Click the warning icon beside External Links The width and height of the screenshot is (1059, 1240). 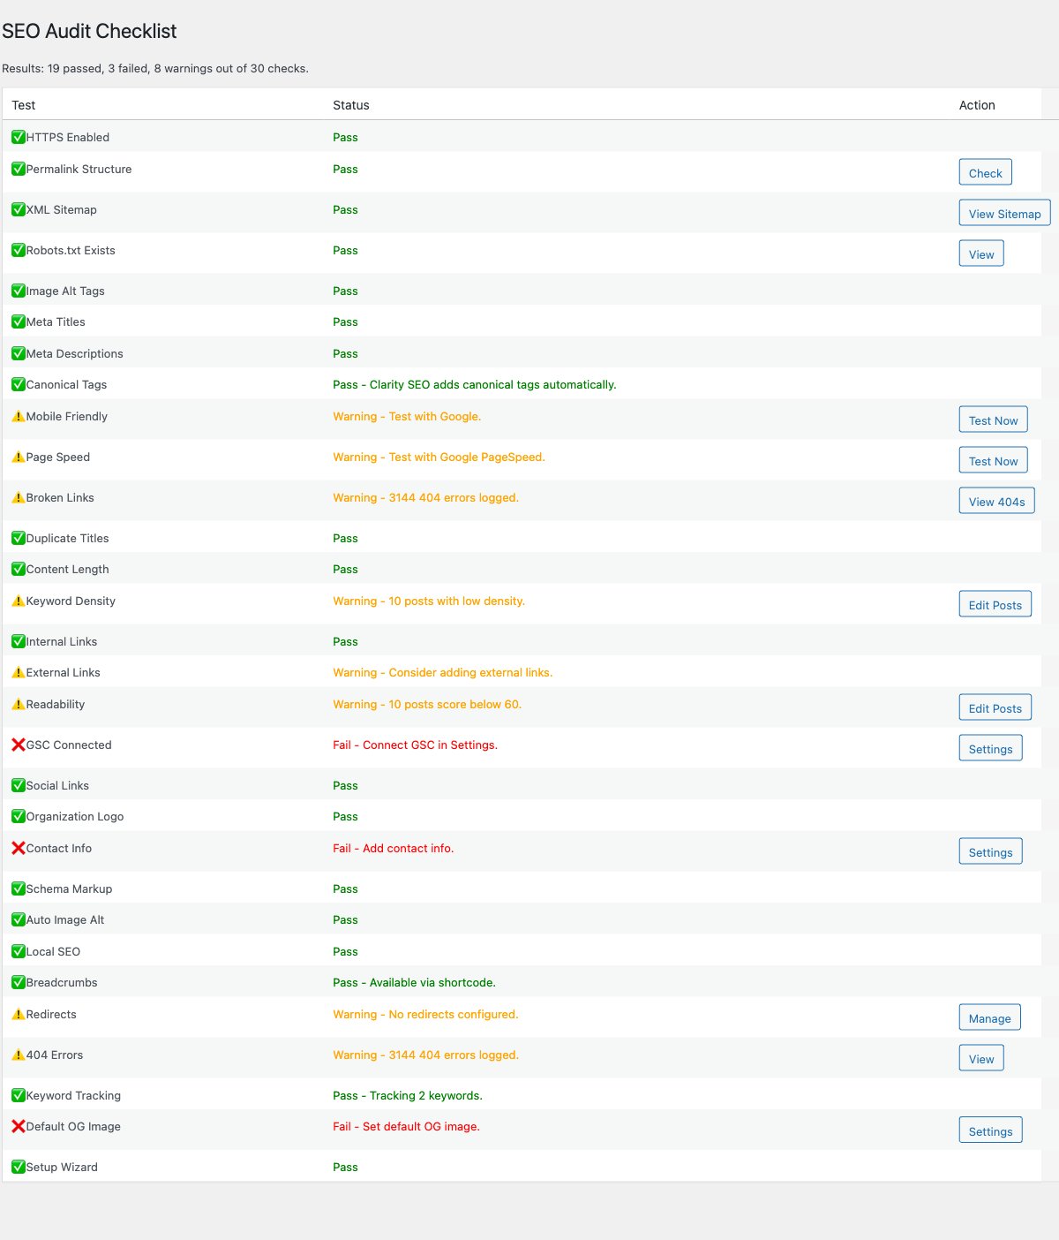point(19,672)
